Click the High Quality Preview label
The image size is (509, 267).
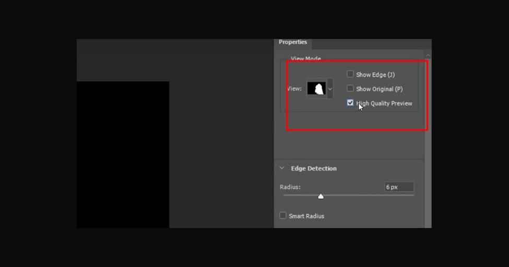coord(384,103)
